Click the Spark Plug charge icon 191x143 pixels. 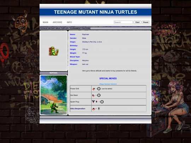pos(93,102)
